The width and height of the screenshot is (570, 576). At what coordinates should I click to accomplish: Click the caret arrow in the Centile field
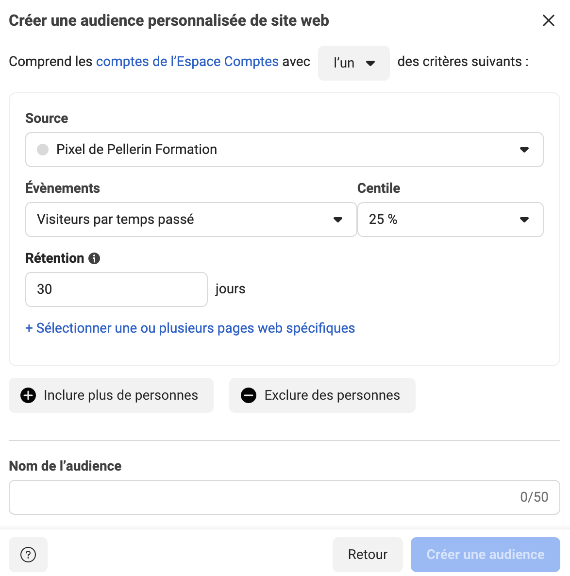pos(524,220)
